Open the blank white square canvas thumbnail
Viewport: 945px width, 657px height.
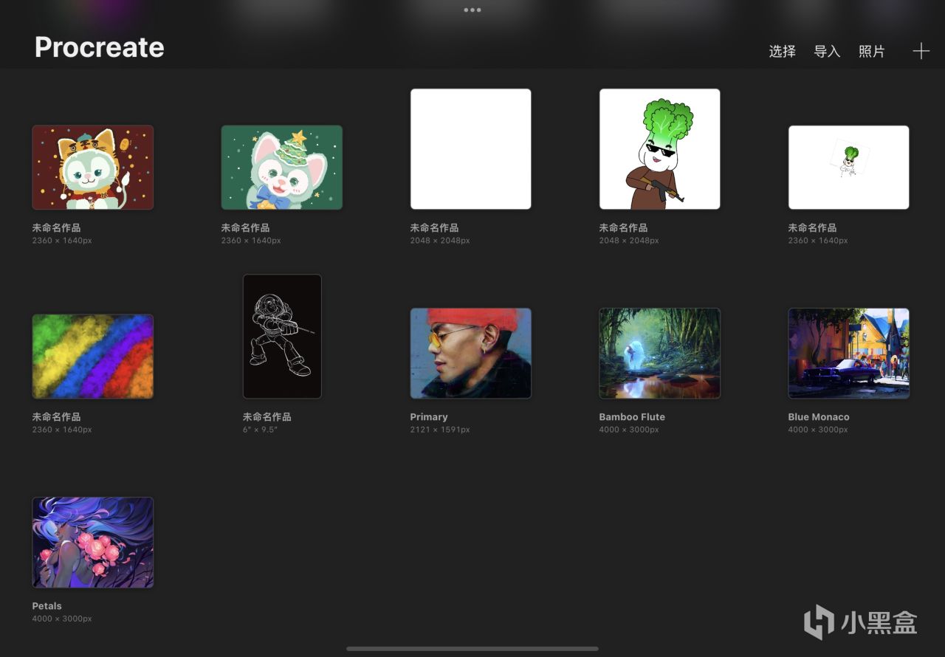471,149
